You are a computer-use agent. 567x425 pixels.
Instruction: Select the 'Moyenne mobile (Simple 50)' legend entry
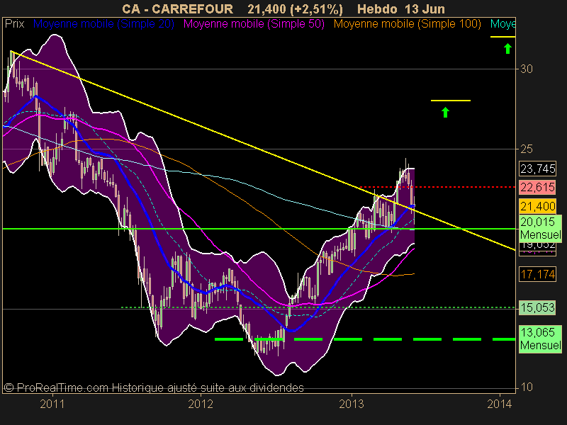pos(254,24)
